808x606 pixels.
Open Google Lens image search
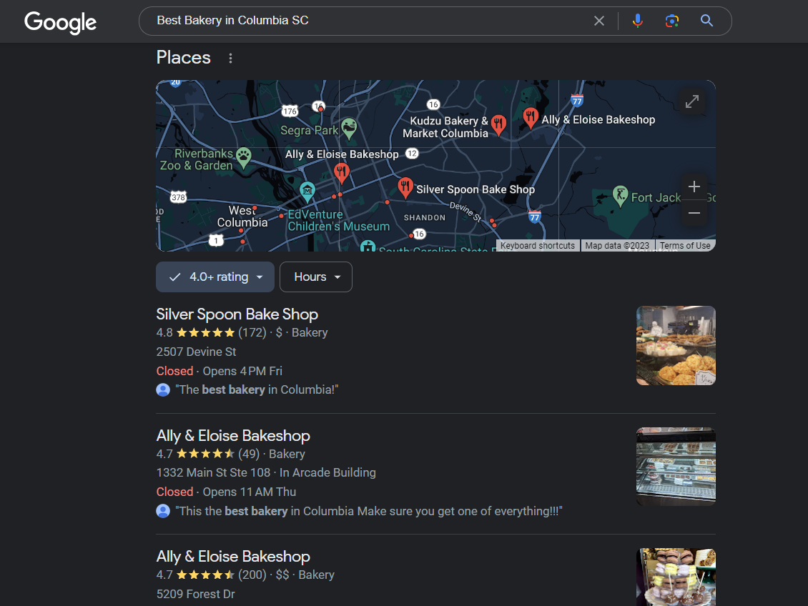(x=672, y=21)
